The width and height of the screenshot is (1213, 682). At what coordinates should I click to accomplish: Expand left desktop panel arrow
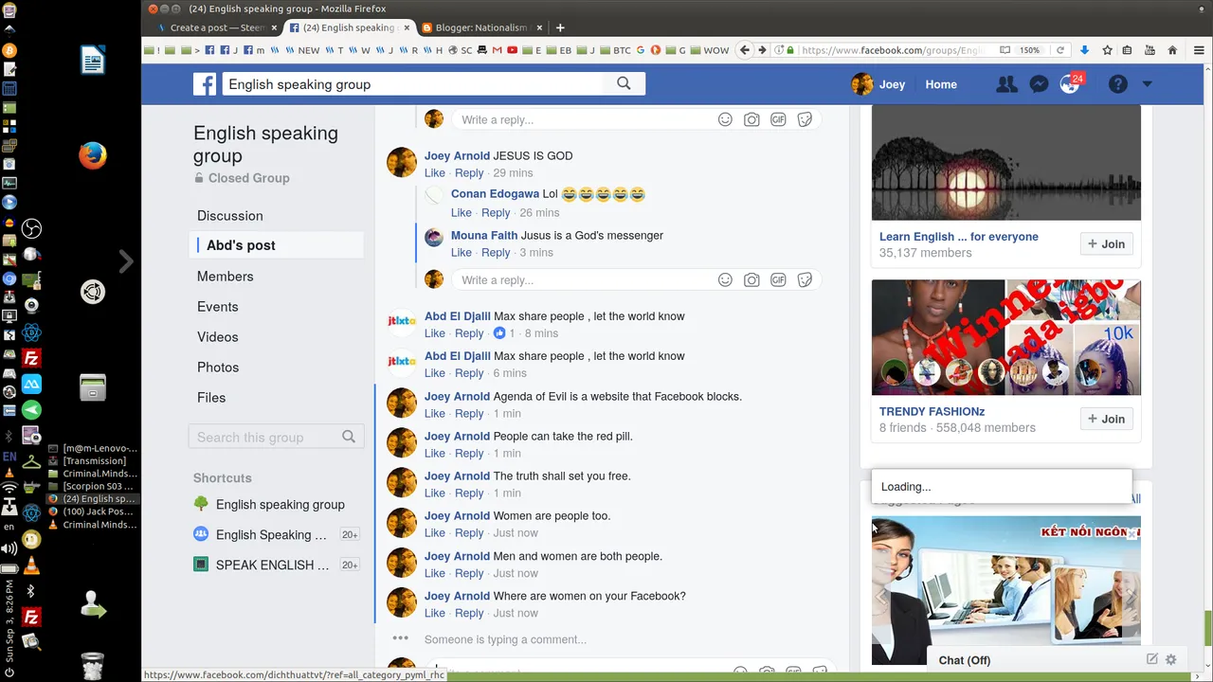125,260
